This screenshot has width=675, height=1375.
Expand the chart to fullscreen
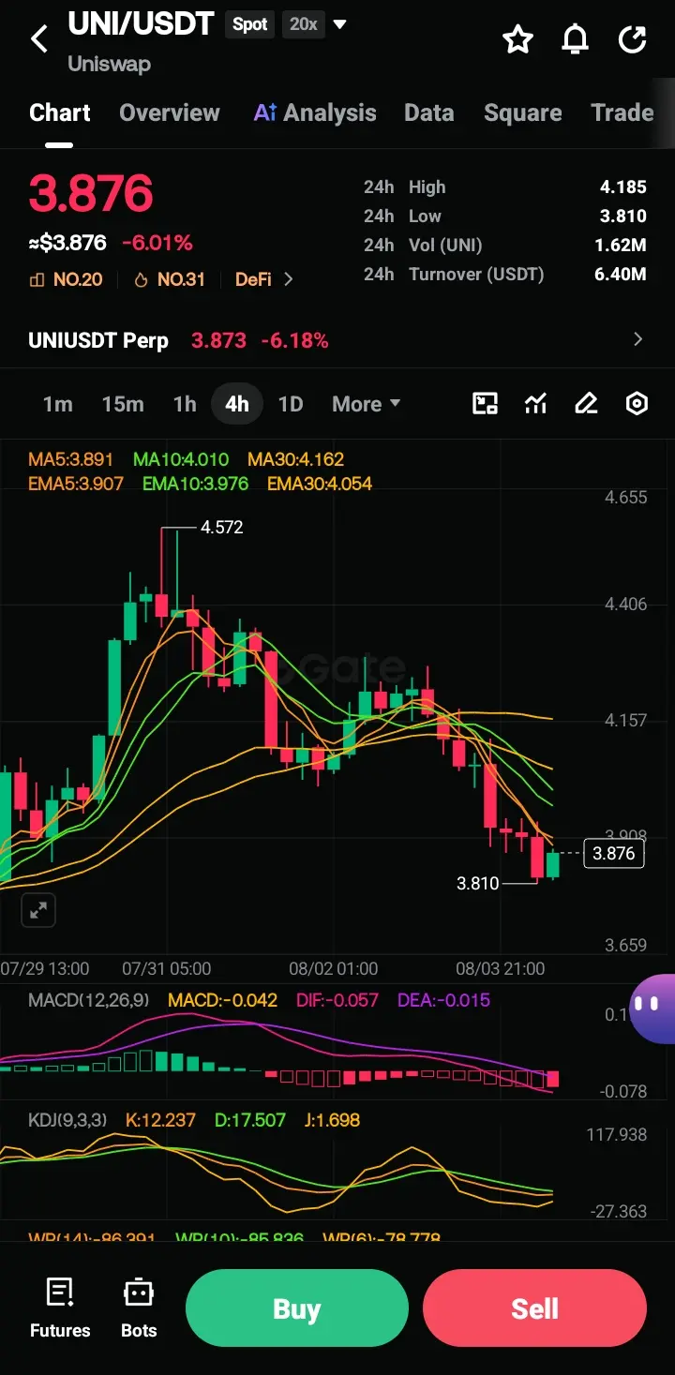pyautogui.click(x=39, y=909)
